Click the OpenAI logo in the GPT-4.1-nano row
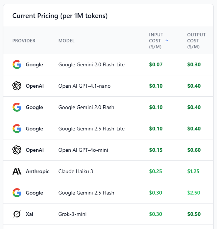 (x=17, y=86)
